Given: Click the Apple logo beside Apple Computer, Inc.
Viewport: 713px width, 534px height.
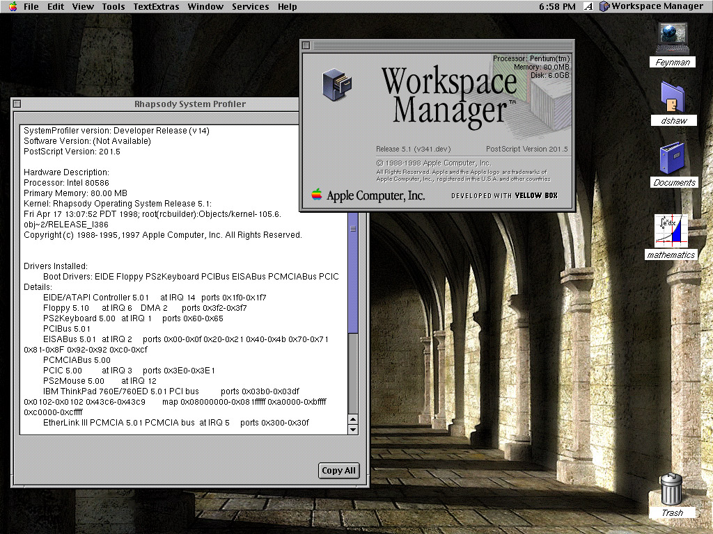Looking at the screenshot, I should 317,195.
